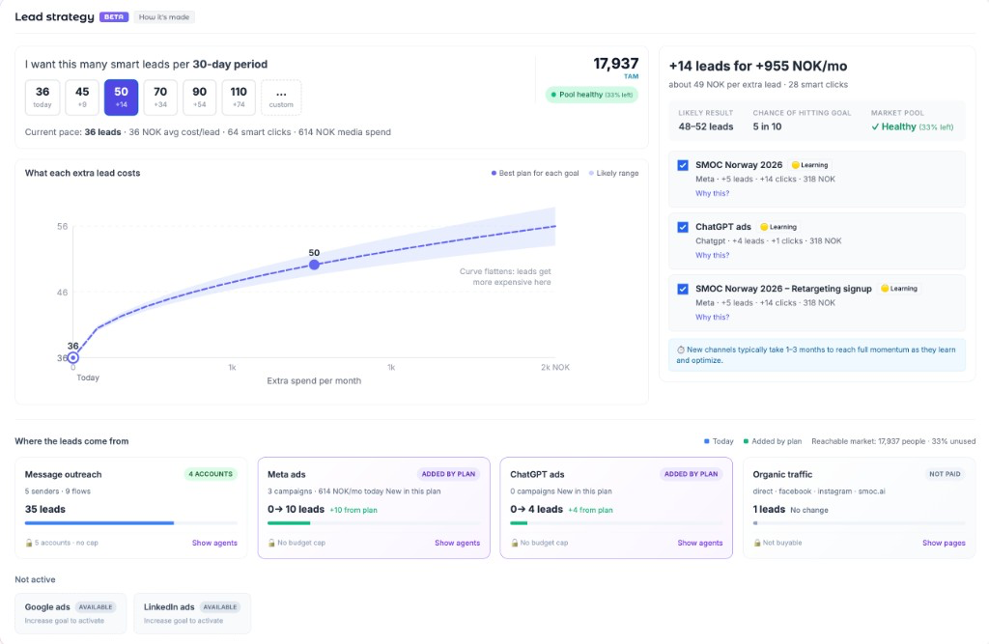Click the 0→4 leads value

tap(537, 509)
